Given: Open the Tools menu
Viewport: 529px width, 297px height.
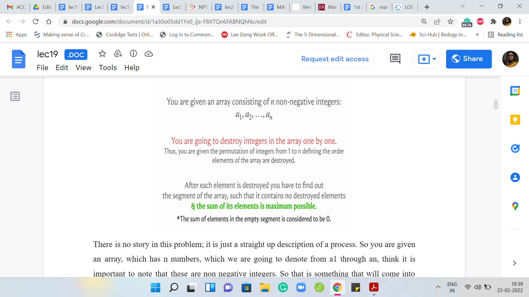Looking at the screenshot, I should coord(108,68).
